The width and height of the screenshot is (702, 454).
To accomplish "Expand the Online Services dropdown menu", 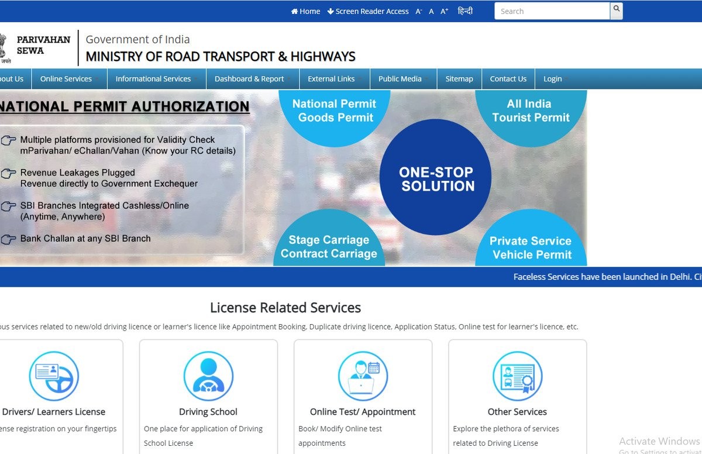I will [x=66, y=79].
